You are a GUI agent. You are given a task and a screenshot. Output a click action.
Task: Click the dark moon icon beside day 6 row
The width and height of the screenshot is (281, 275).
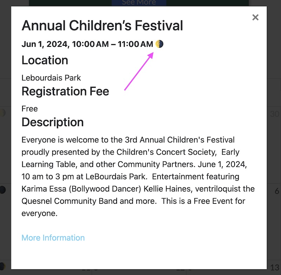pyautogui.click(x=2, y=190)
